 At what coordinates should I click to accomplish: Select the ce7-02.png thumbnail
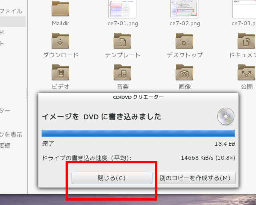pos(184,9)
